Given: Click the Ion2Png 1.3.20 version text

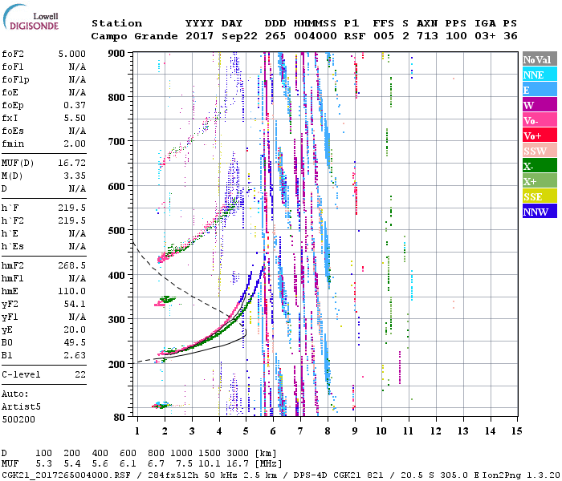Looking at the screenshot, I should click(x=521, y=475).
